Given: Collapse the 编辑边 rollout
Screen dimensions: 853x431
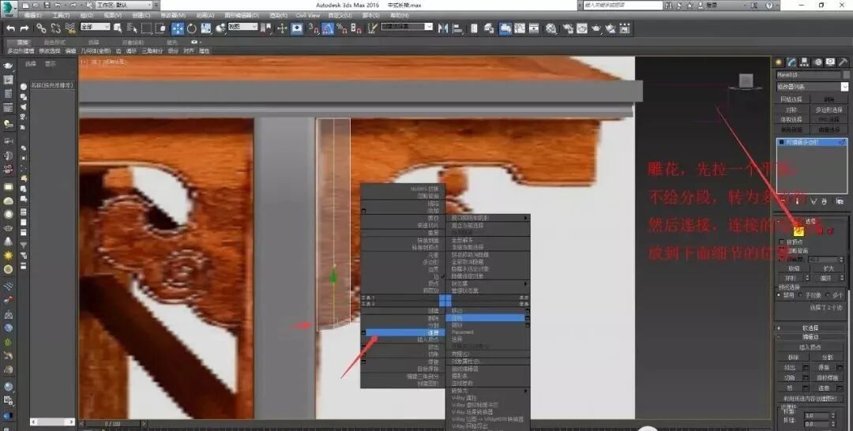Looking at the screenshot, I should pyautogui.click(x=811, y=337).
